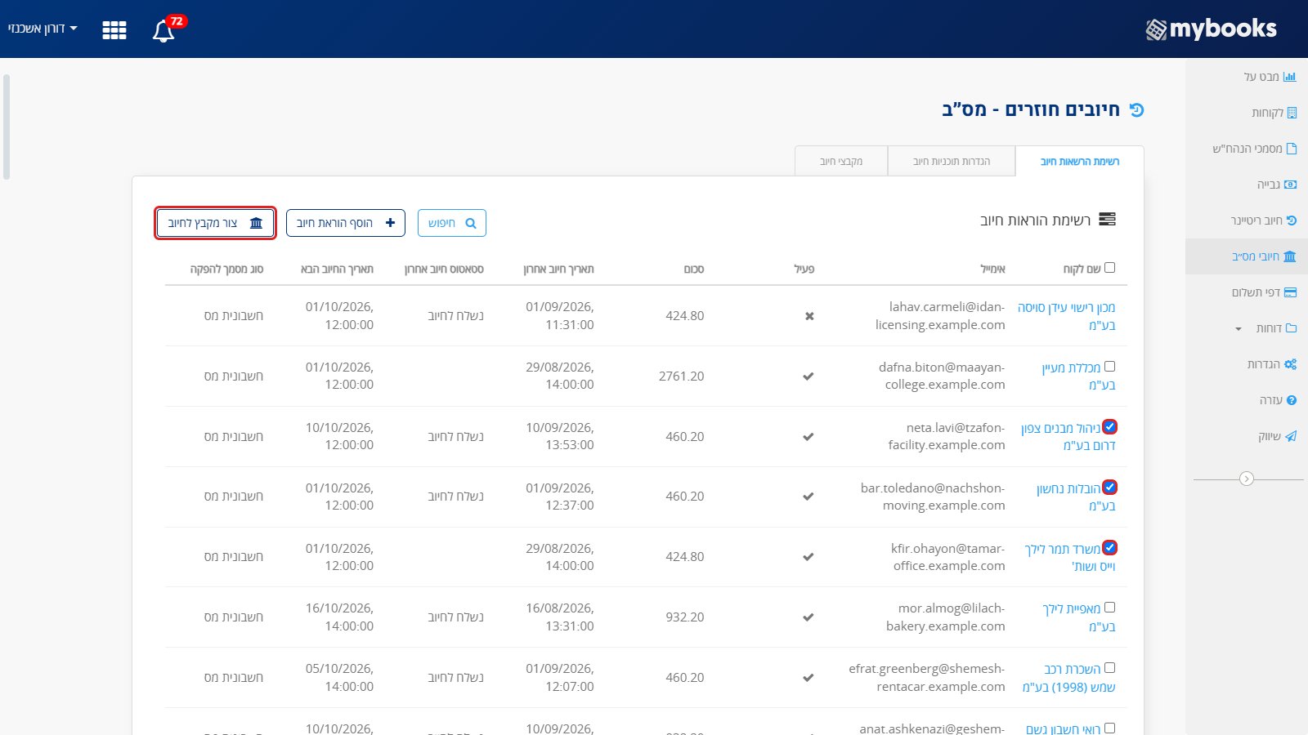Screen dimensions: 1308x735
Task: Click the 'הוסף הוראת חיוב' button
Action: click(346, 223)
